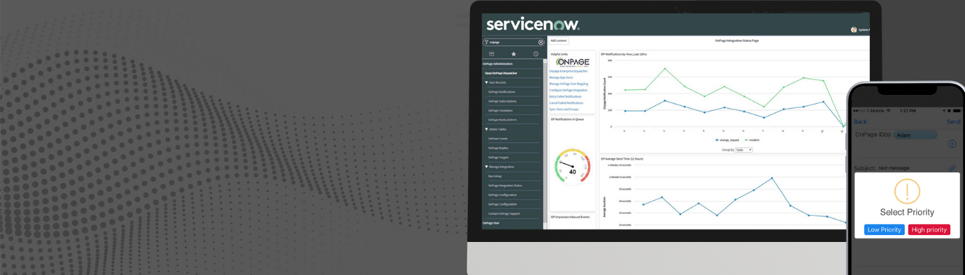Open OnPage Notifications module
965x275 pixels.
[502, 91]
